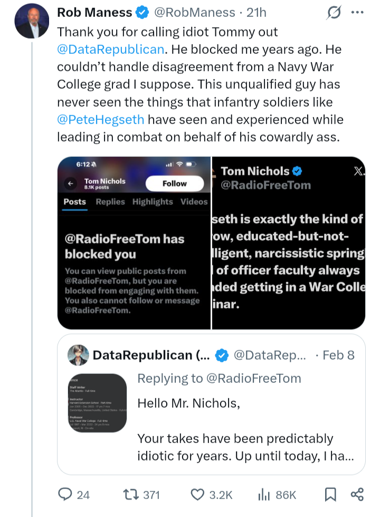Tap the back arrow beside Tom Nichols
380x517 pixels.
[x=70, y=184]
